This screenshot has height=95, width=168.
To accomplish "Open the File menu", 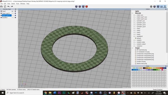I will click(2, 4).
